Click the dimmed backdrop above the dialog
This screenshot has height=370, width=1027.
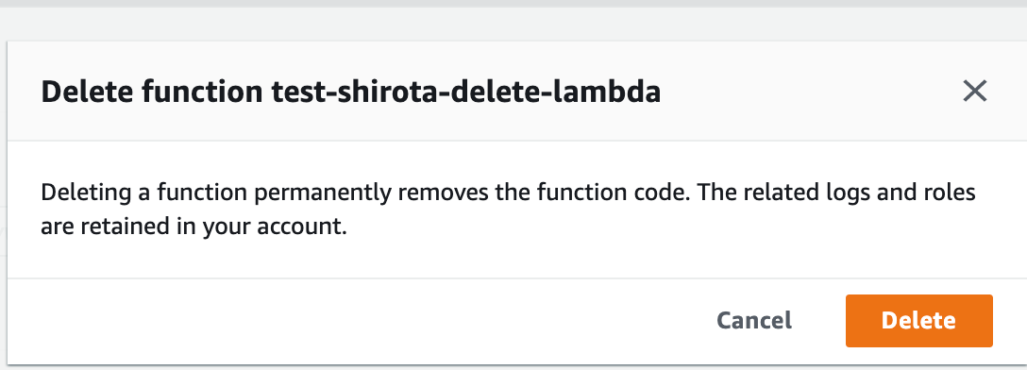point(513,23)
